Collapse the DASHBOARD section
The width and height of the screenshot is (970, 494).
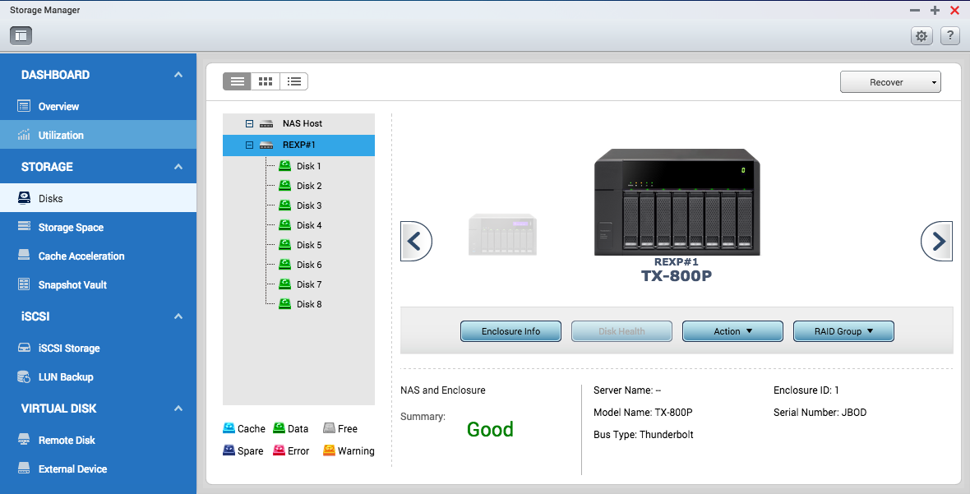pos(178,75)
